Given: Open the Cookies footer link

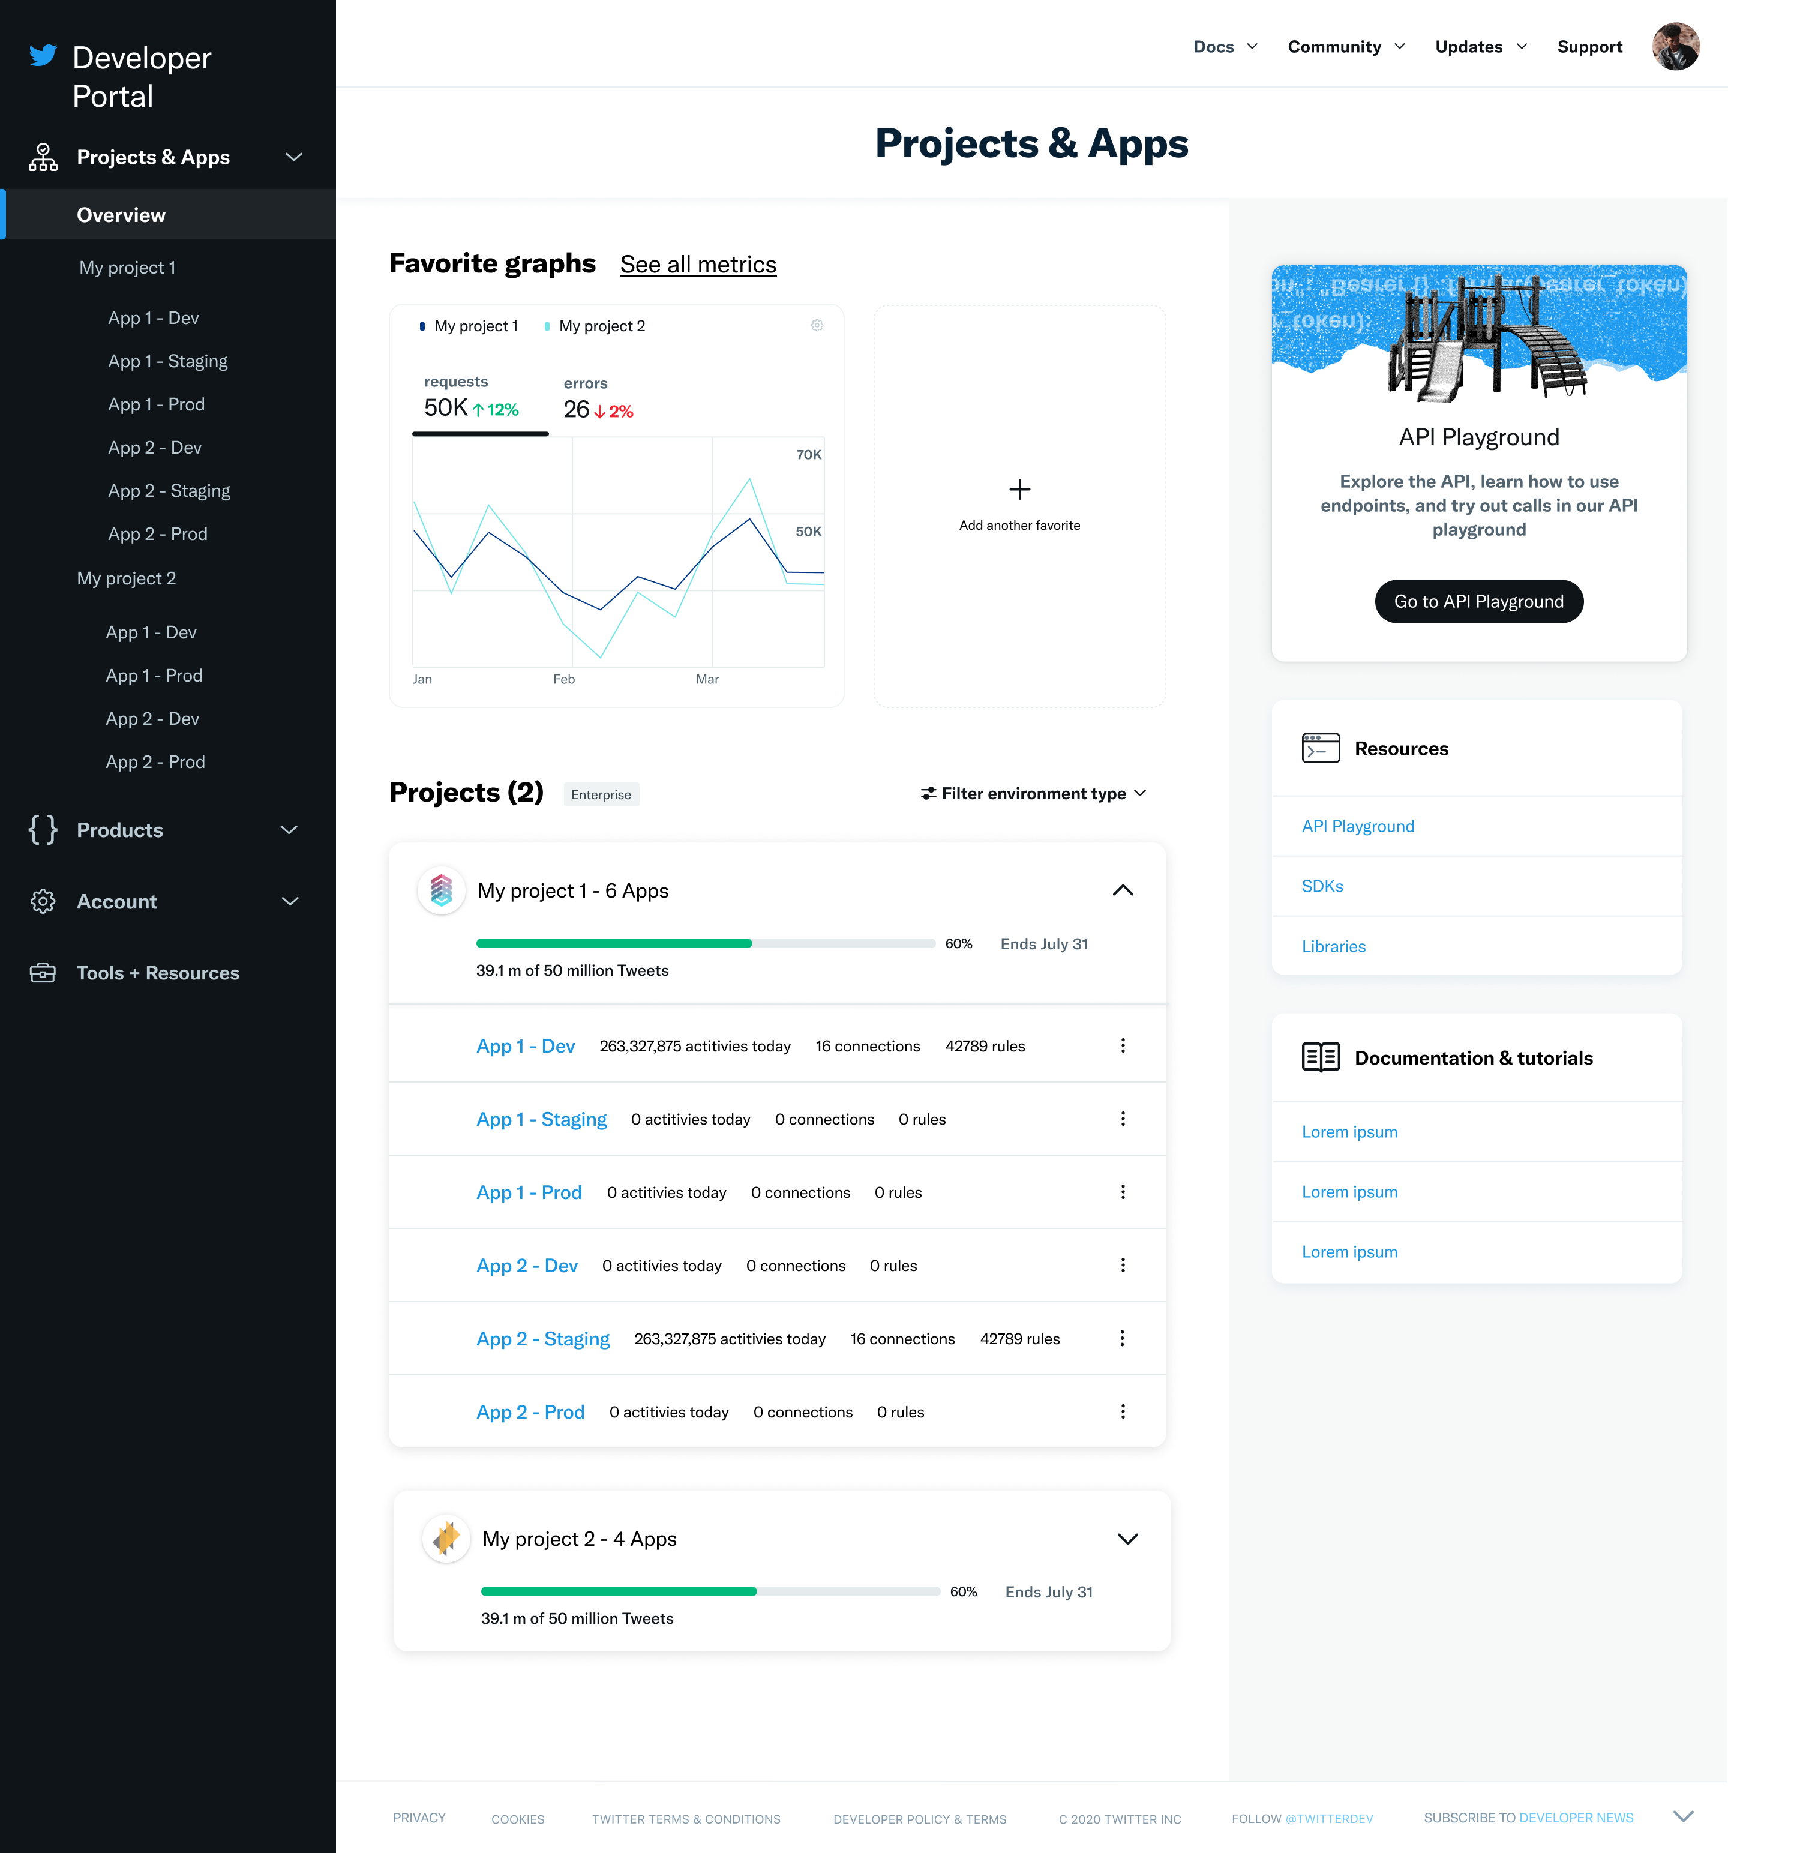Looking at the screenshot, I should pyautogui.click(x=517, y=1818).
